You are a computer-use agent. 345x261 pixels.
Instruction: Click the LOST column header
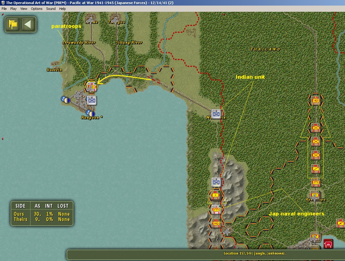point(63,206)
